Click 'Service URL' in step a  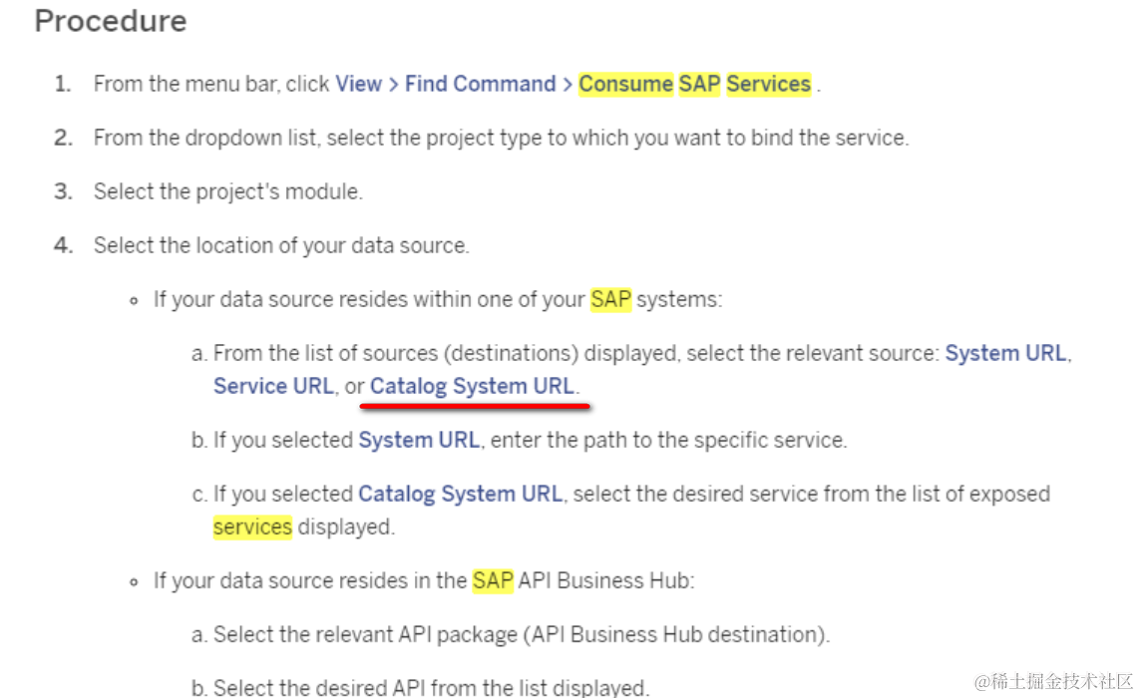[x=273, y=386]
